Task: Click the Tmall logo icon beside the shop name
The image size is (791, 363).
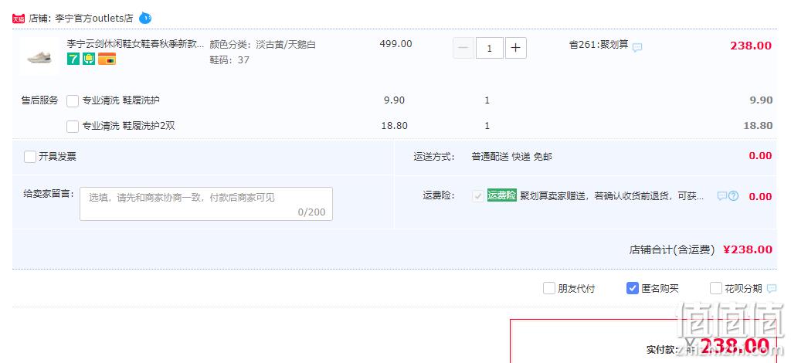Action: coord(19,19)
